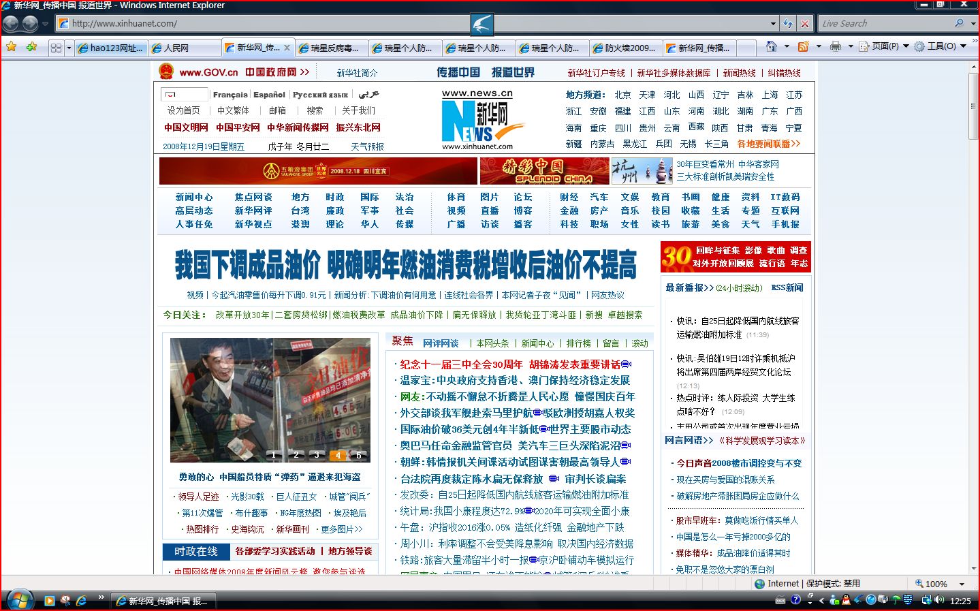The image size is (980, 611).
Task: Click the 30 回眸与征集 banner
Action: click(736, 257)
